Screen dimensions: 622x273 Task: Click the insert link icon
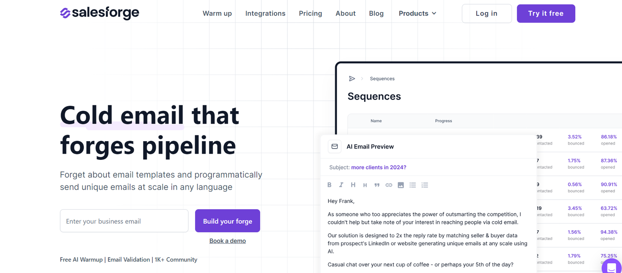tap(389, 185)
